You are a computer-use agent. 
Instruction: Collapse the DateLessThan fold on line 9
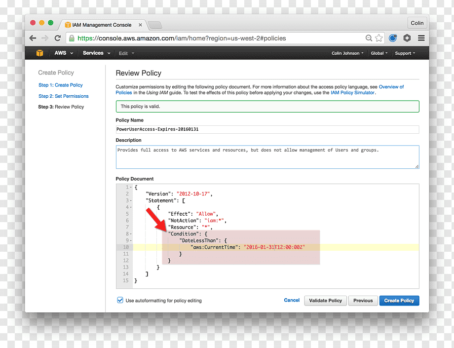[131, 240]
